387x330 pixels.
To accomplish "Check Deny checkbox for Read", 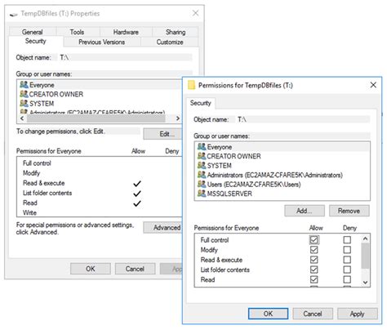I will [x=347, y=279].
